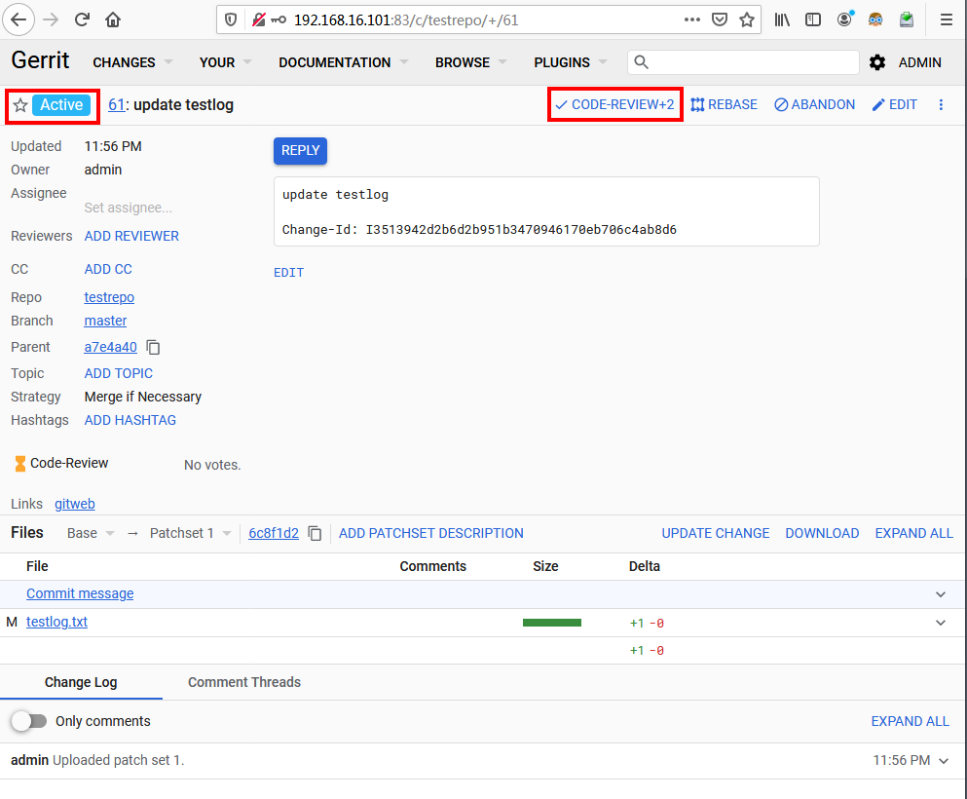Click the ABANDON button
Screen dimensions: 967x799
pyautogui.click(x=815, y=105)
